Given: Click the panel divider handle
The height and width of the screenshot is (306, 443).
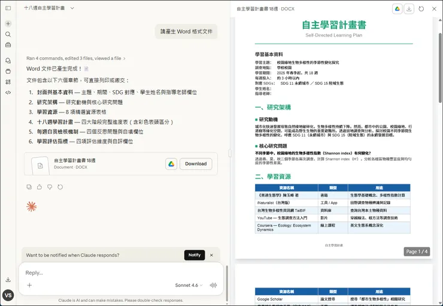Looking at the screenshot, I should pos(230,153).
